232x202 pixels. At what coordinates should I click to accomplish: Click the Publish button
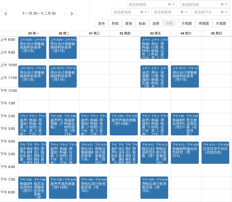[102, 23]
